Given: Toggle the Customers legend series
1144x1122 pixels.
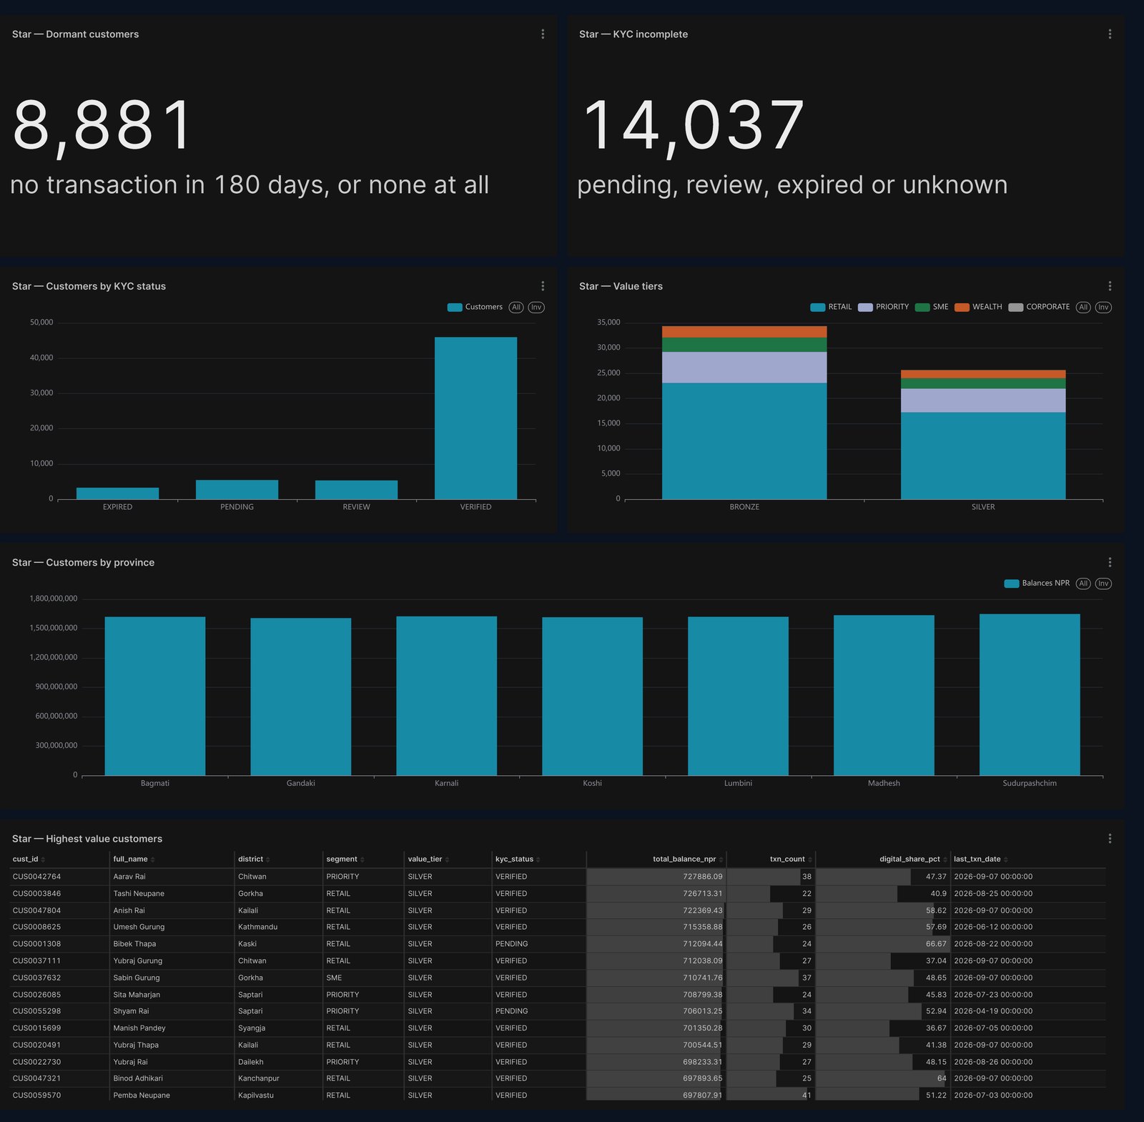Looking at the screenshot, I should coord(475,307).
